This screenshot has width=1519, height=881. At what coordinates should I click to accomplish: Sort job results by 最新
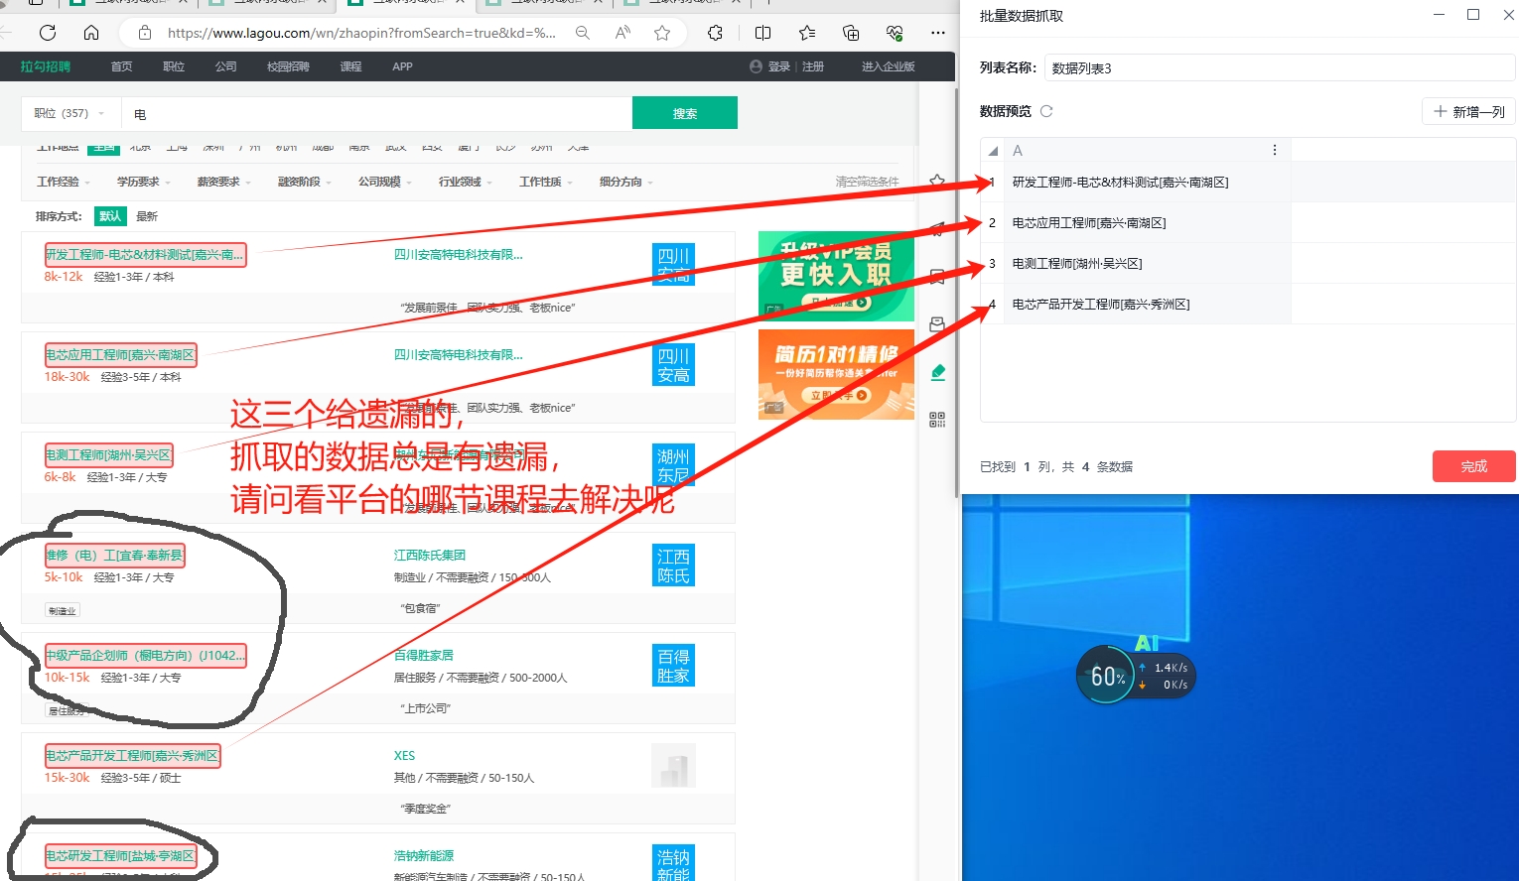[x=147, y=216]
